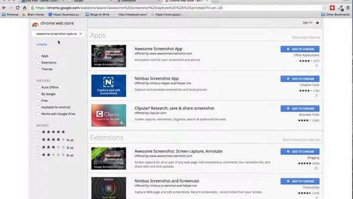The width and height of the screenshot is (353, 199).
Task: Open the Other Bookmarks folder
Action: [335, 14]
